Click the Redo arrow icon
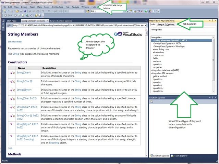The width and height of the screenshot is (219, 164). click(x=49, y=11)
